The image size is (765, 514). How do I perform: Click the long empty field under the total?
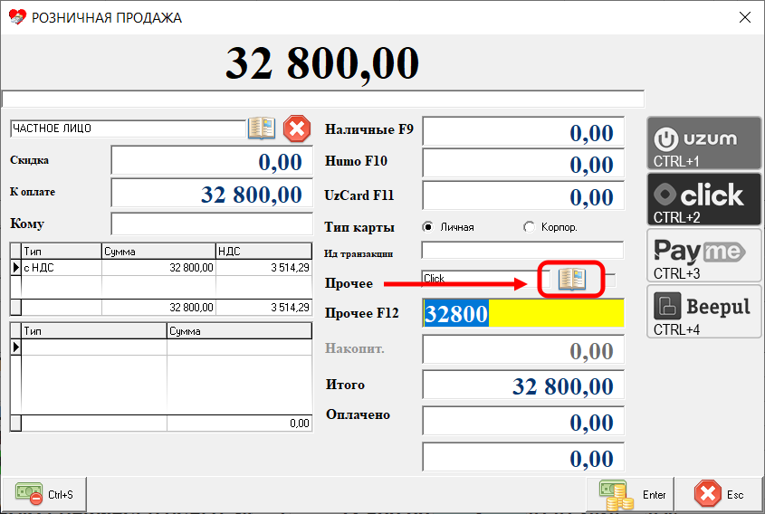pos(323,99)
